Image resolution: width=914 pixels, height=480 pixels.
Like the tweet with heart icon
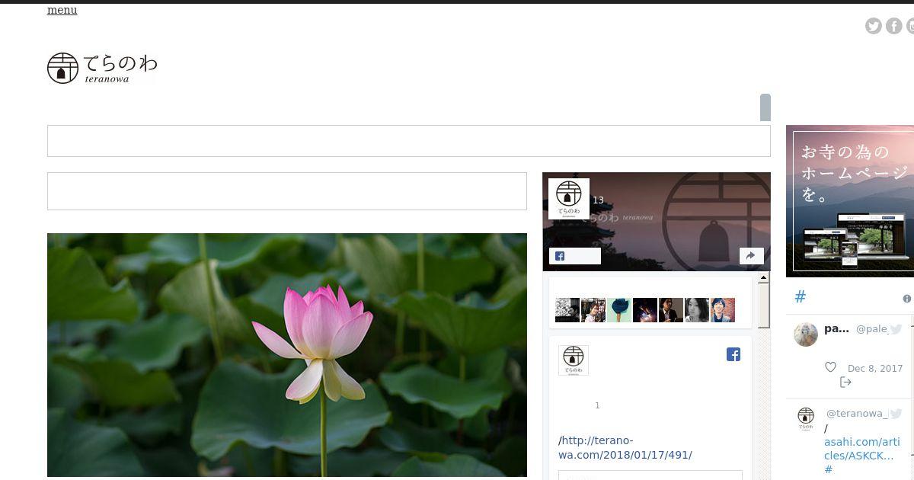[x=830, y=367]
